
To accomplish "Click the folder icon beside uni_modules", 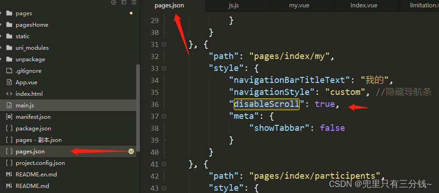I will pos(9,48).
